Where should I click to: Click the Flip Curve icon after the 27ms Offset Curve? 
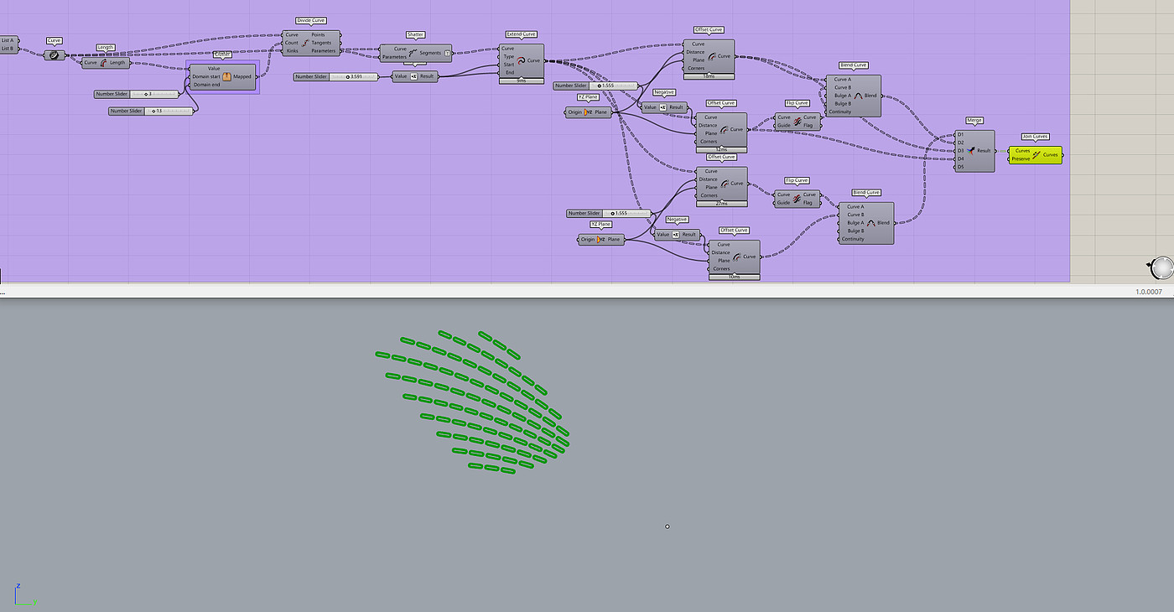click(797, 199)
